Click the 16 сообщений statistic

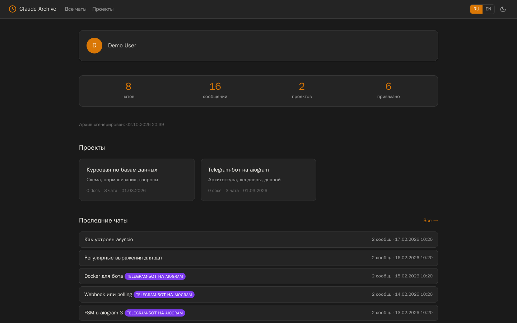pyautogui.click(x=215, y=90)
